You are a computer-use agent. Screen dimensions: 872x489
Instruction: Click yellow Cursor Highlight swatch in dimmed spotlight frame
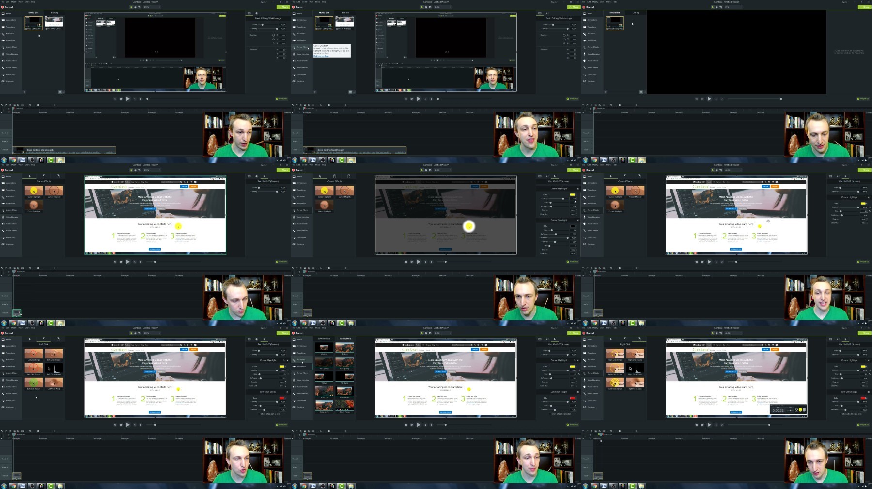[572, 194]
